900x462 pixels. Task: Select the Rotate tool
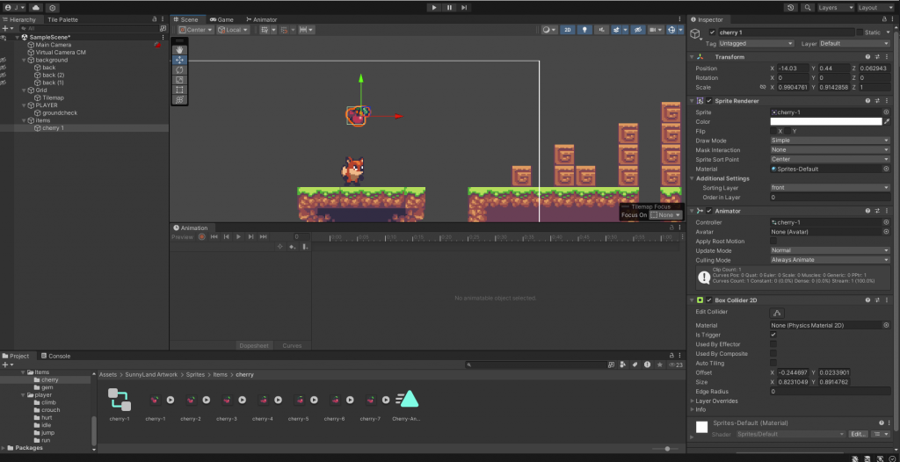tap(179, 70)
